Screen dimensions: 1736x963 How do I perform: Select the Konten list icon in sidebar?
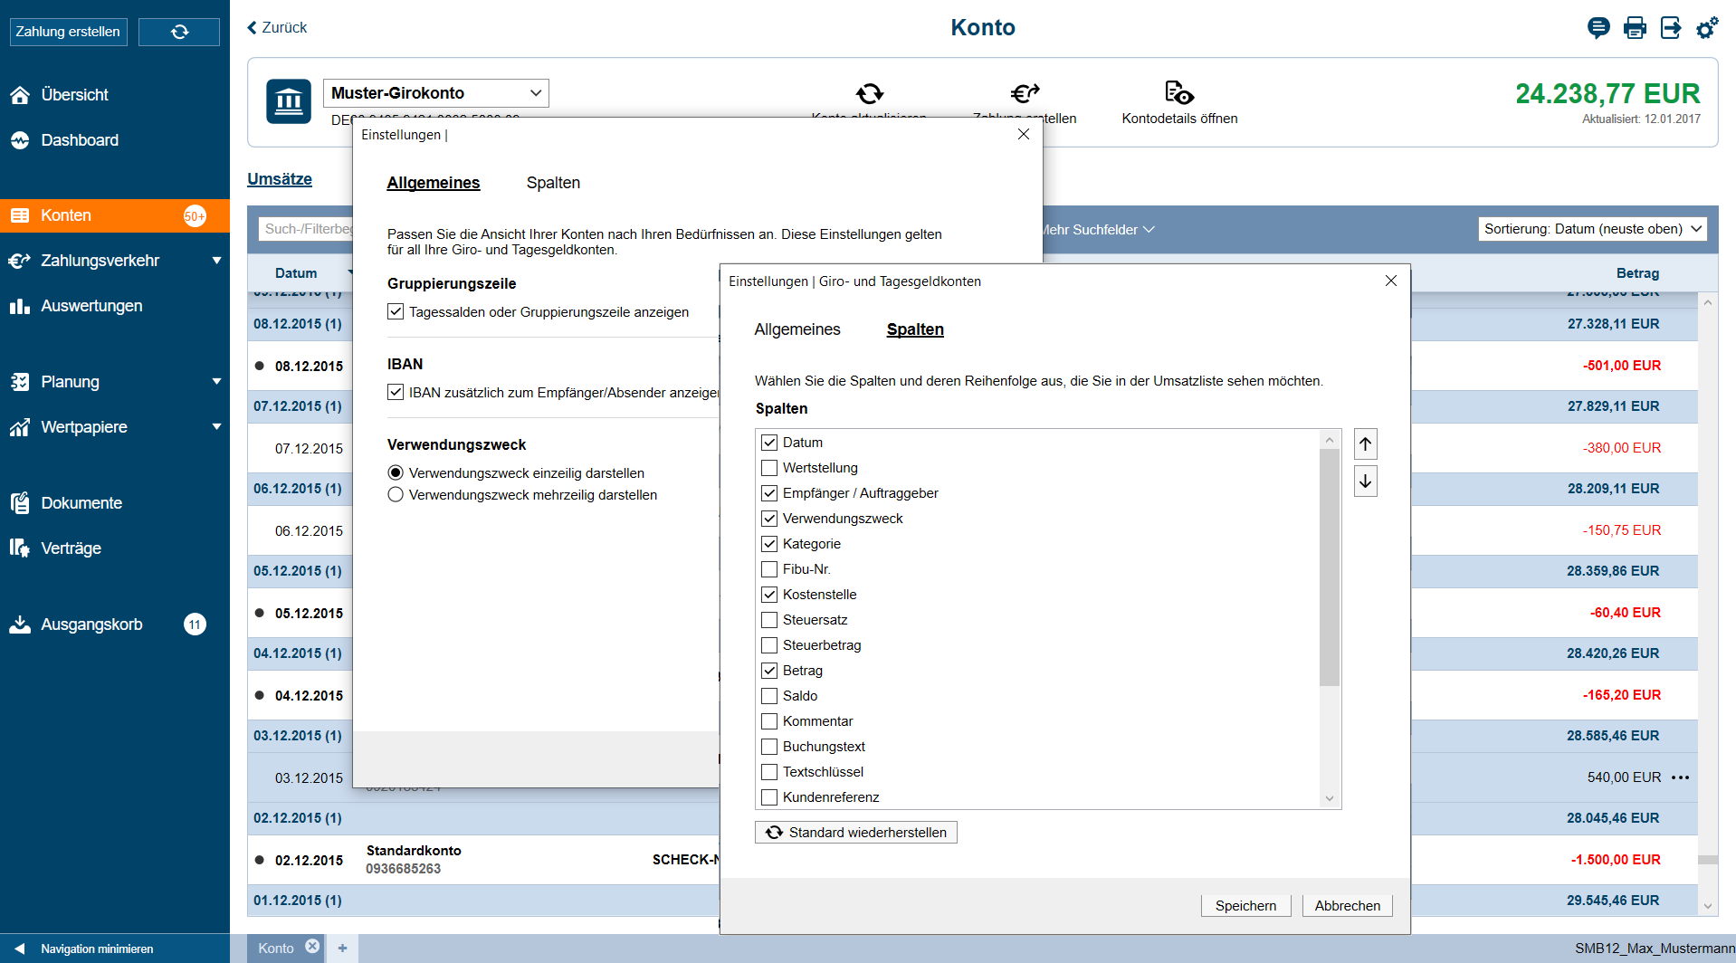[20, 215]
